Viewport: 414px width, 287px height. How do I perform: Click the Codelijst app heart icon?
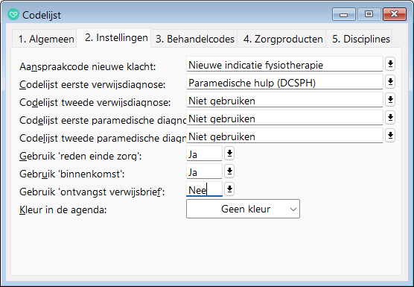point(13,14)
